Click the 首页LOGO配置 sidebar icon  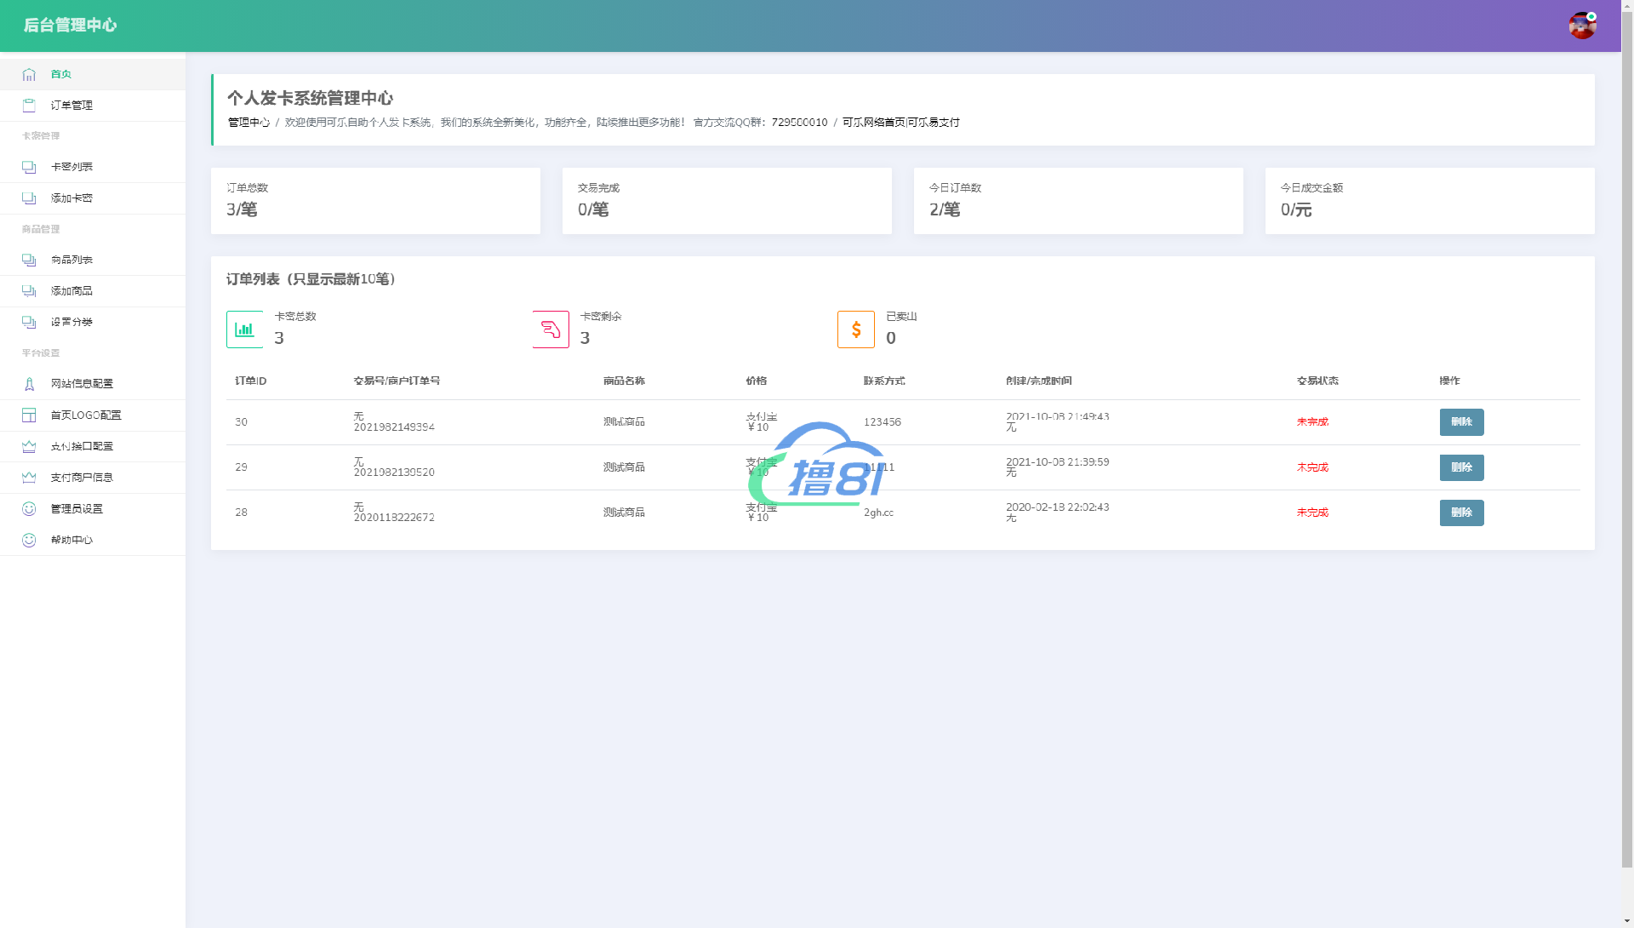click(30, 415)
